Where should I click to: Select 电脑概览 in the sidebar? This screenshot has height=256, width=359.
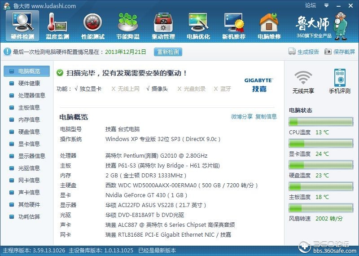coord(26,71)
